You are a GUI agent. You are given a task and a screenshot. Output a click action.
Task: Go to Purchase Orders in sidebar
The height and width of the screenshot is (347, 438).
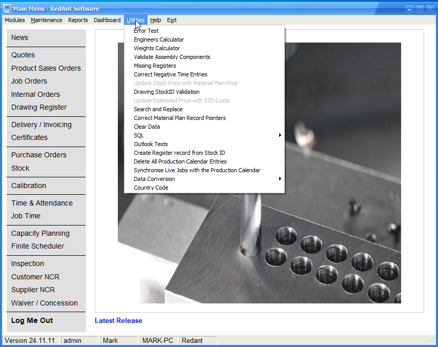[39, 155]
